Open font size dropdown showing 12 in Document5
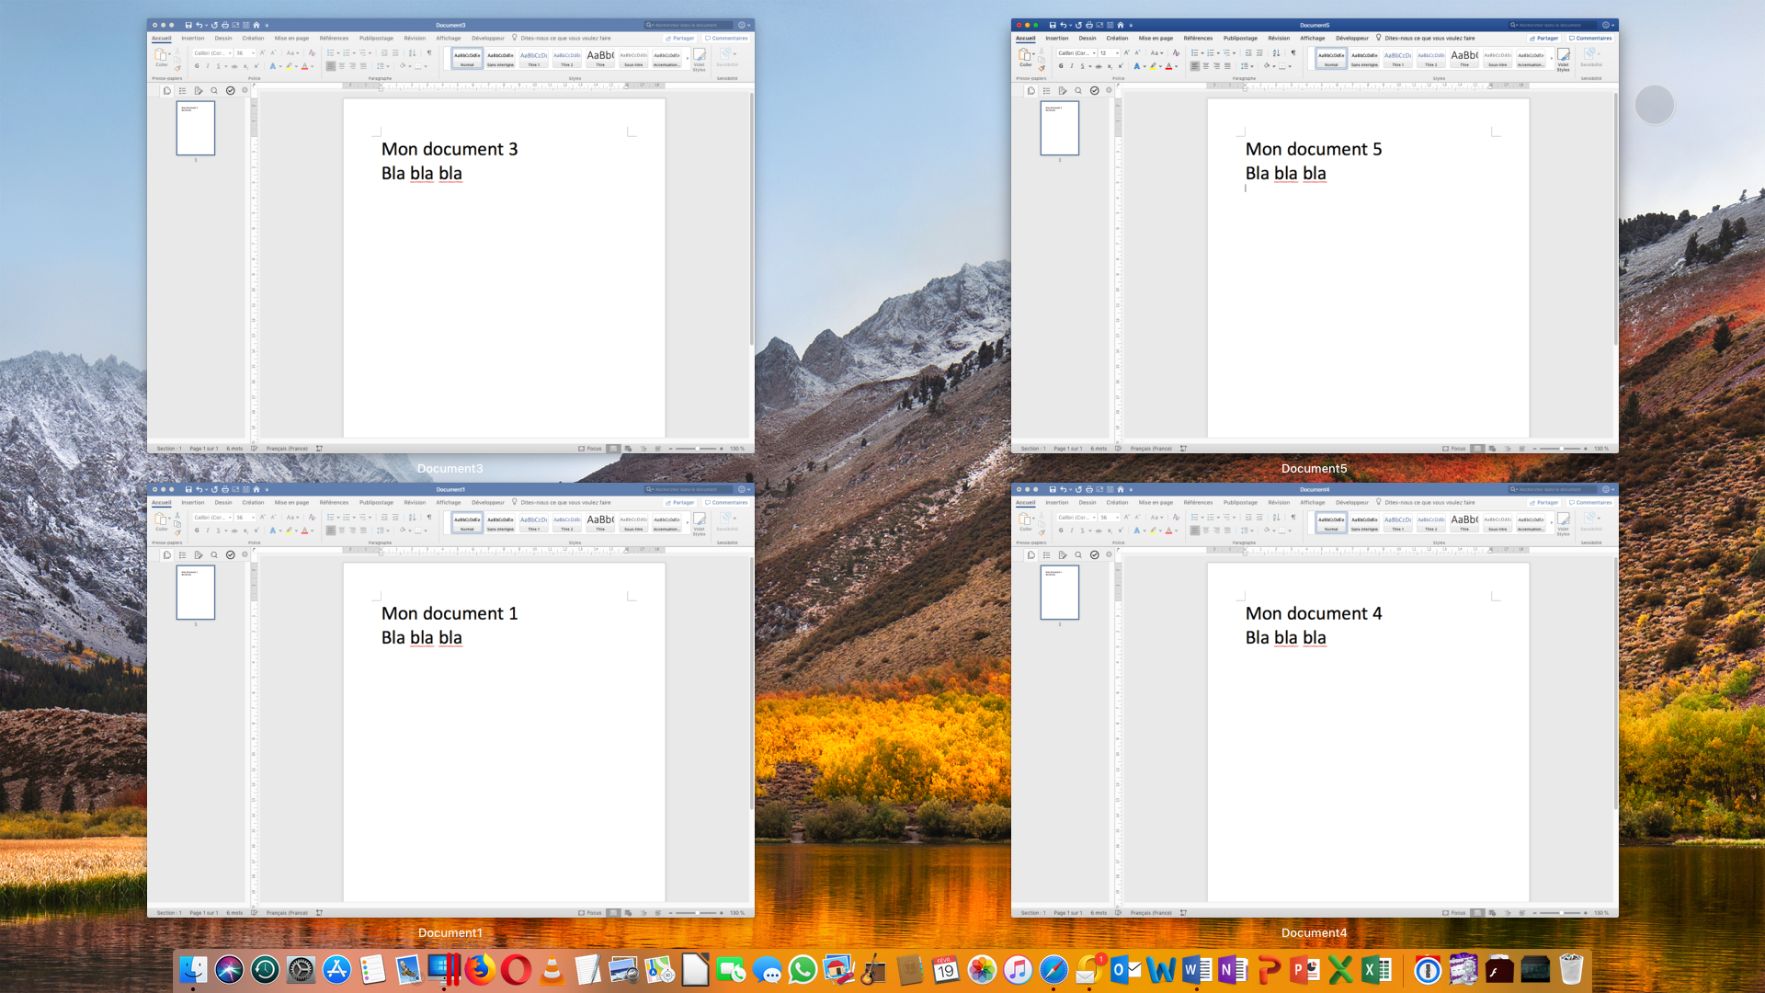 [x=1118, y=53]
